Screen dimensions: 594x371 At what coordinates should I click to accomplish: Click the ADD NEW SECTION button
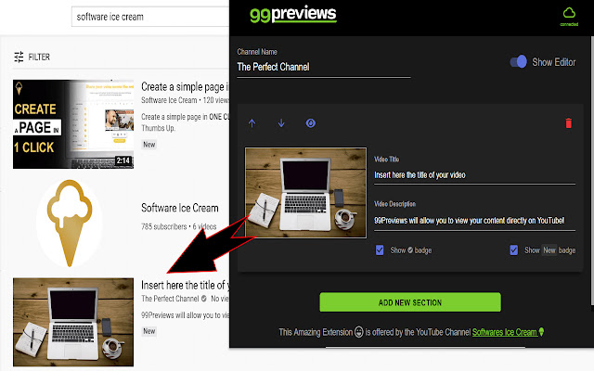point(410,302)
